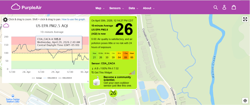This screenshot has height=105, width=250.
Task: Expand the Data menu
Action: (x=133, y=8)
